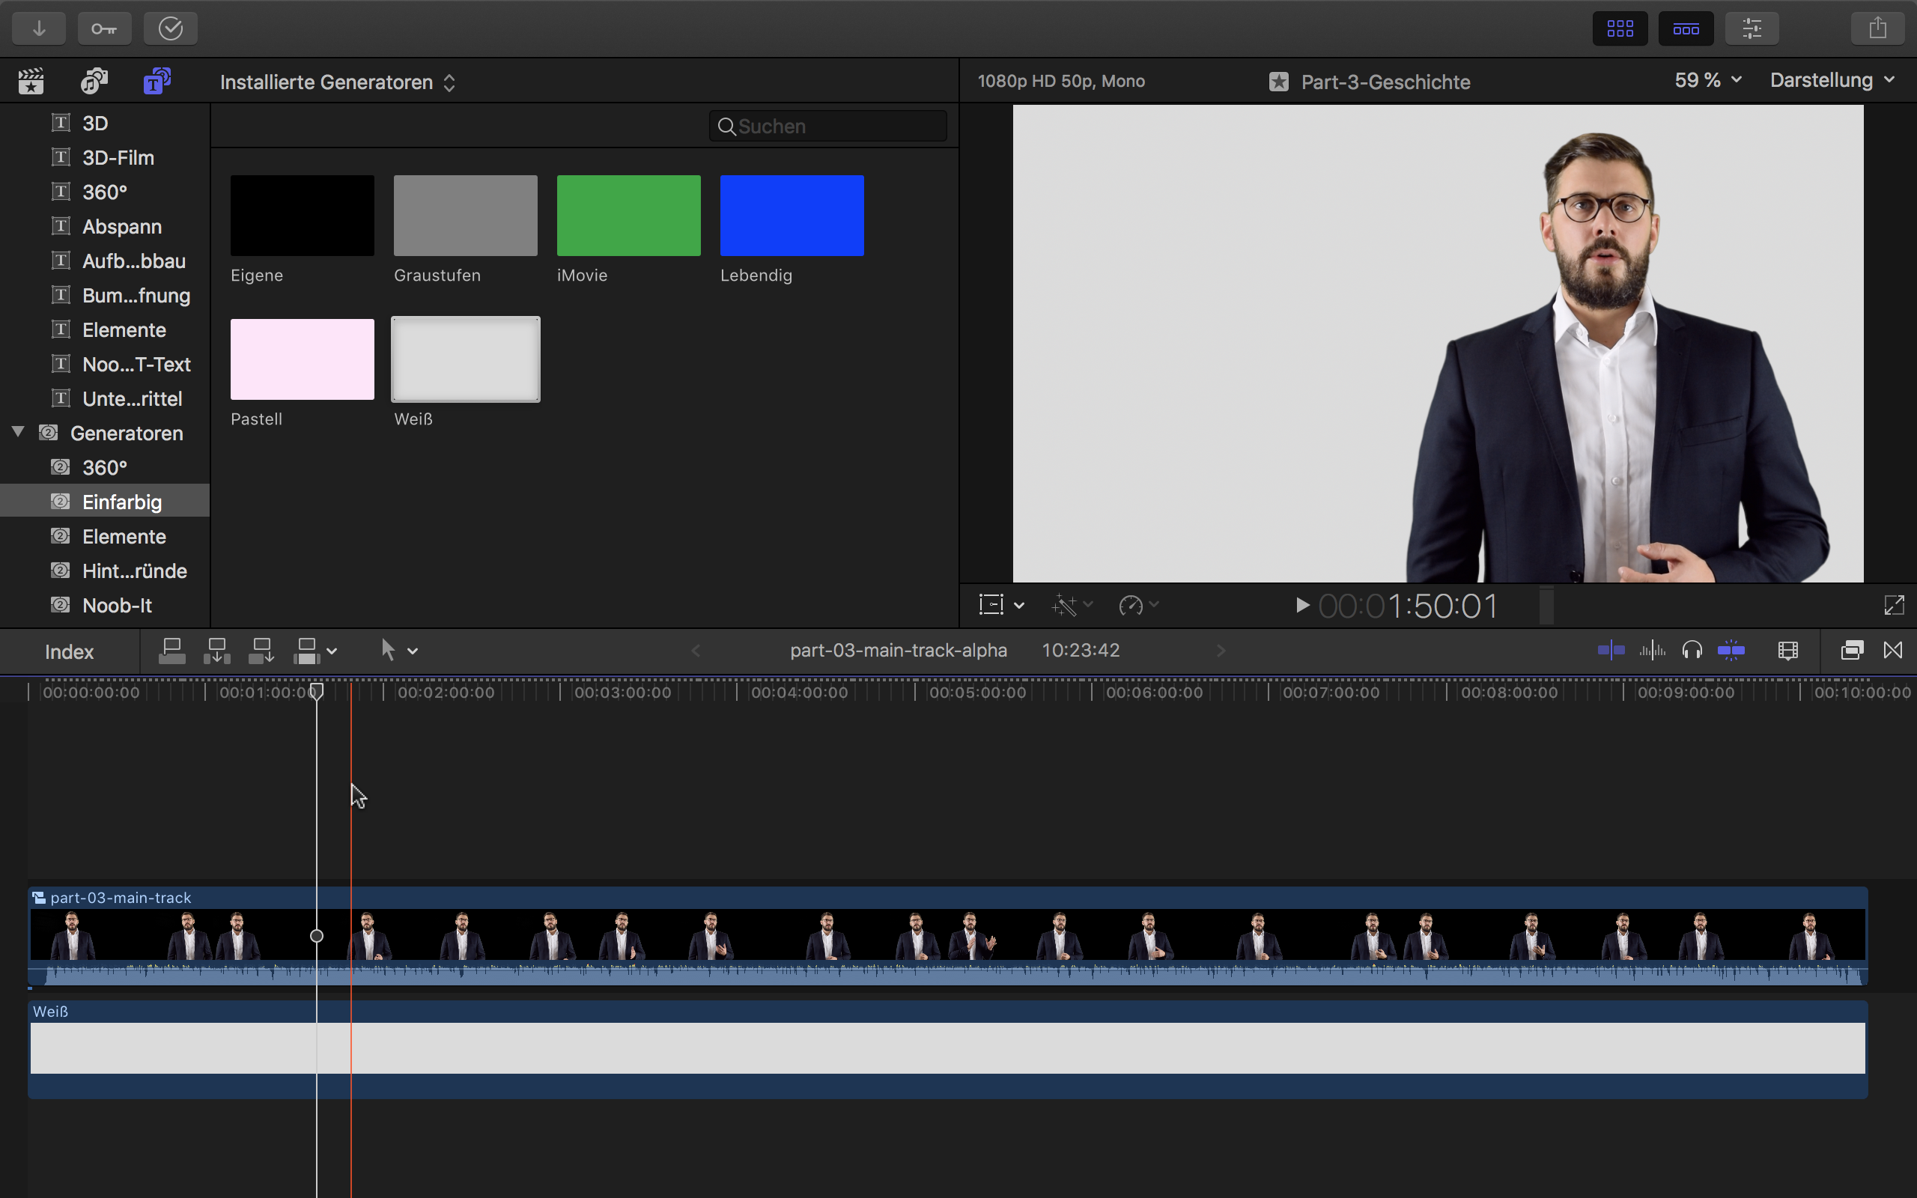Toggle the inspector sliders button

(x=1752, y=28)
